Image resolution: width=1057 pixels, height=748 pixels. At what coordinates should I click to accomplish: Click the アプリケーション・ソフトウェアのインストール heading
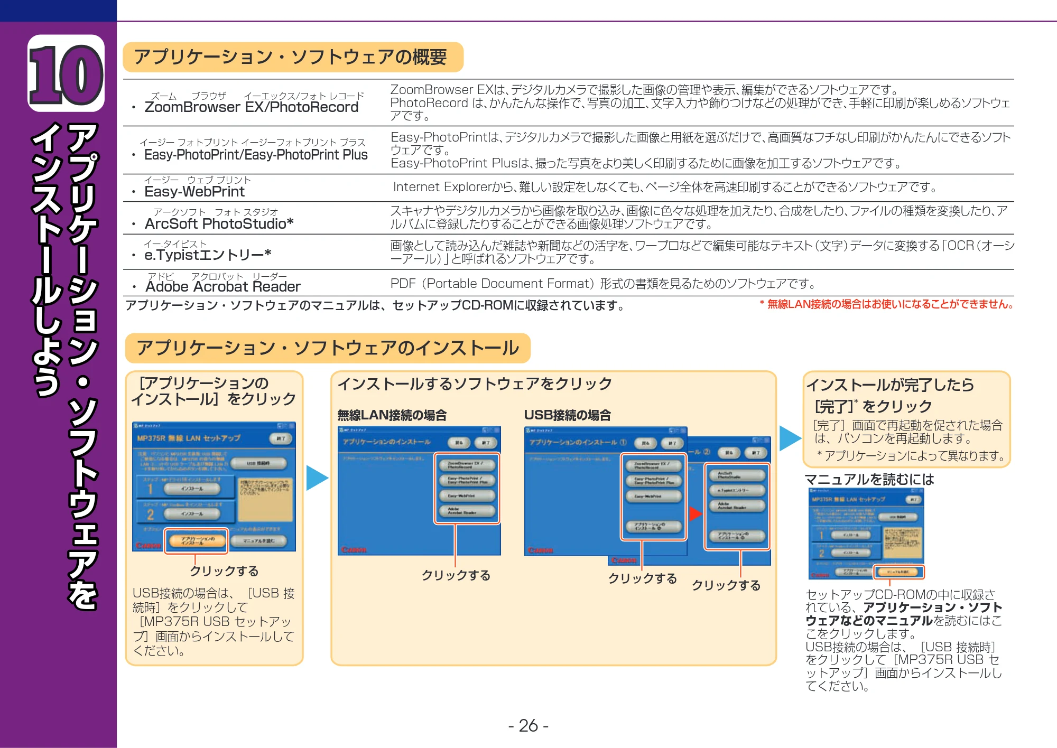click(x=328, y=348)
